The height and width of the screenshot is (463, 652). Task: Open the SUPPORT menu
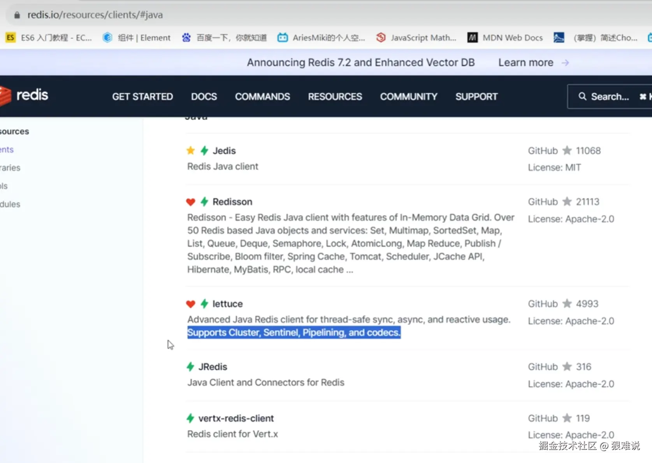point(476,97)
